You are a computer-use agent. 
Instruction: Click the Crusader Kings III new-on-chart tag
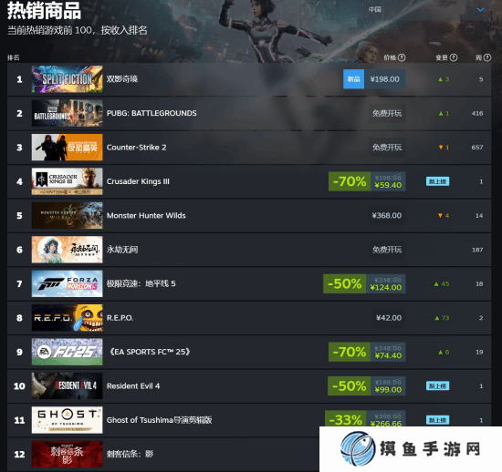tap(437, 181)
